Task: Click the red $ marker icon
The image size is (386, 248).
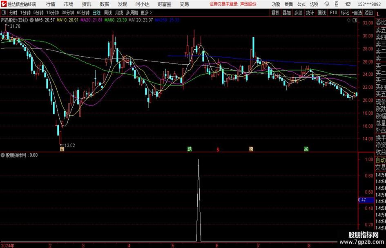Action: [x=218, y=149]
